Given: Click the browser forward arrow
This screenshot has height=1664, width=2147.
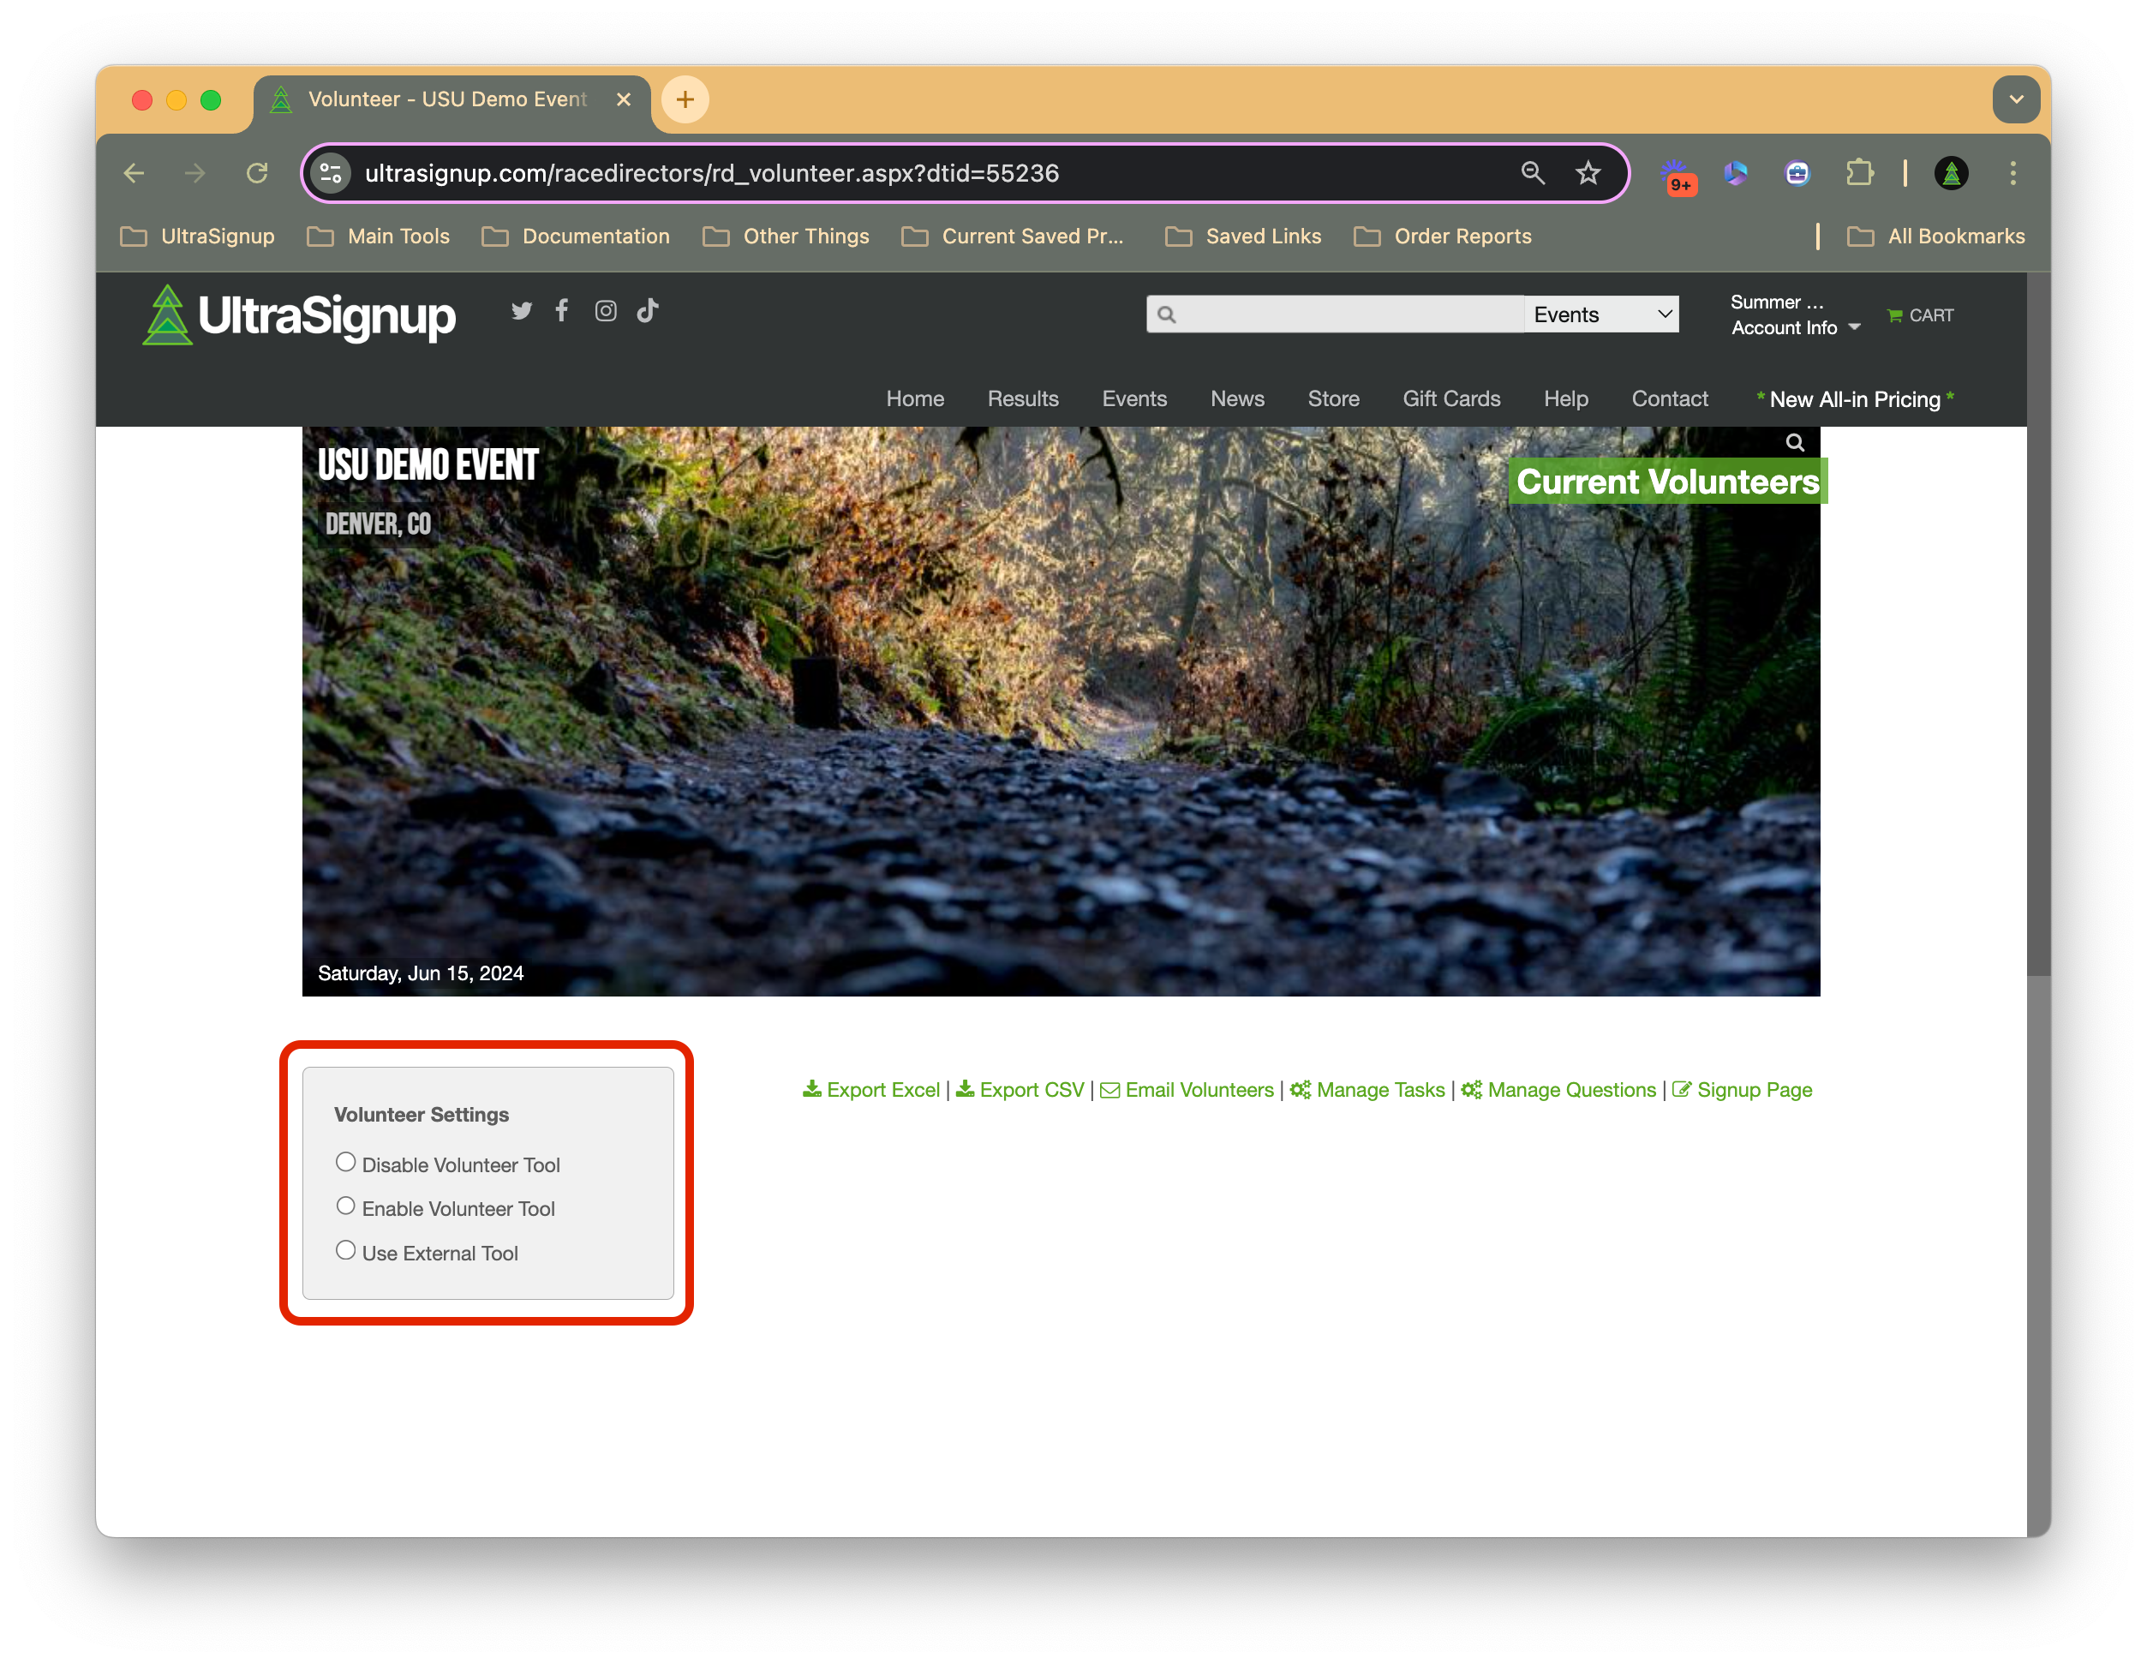Looking at the screenshot, I should [x=194, y=173].
